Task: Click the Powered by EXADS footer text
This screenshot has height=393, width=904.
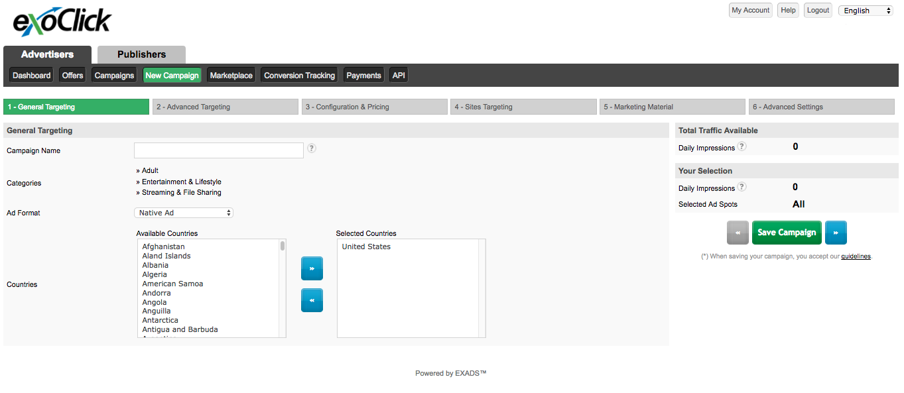Action: coord(451,373)
